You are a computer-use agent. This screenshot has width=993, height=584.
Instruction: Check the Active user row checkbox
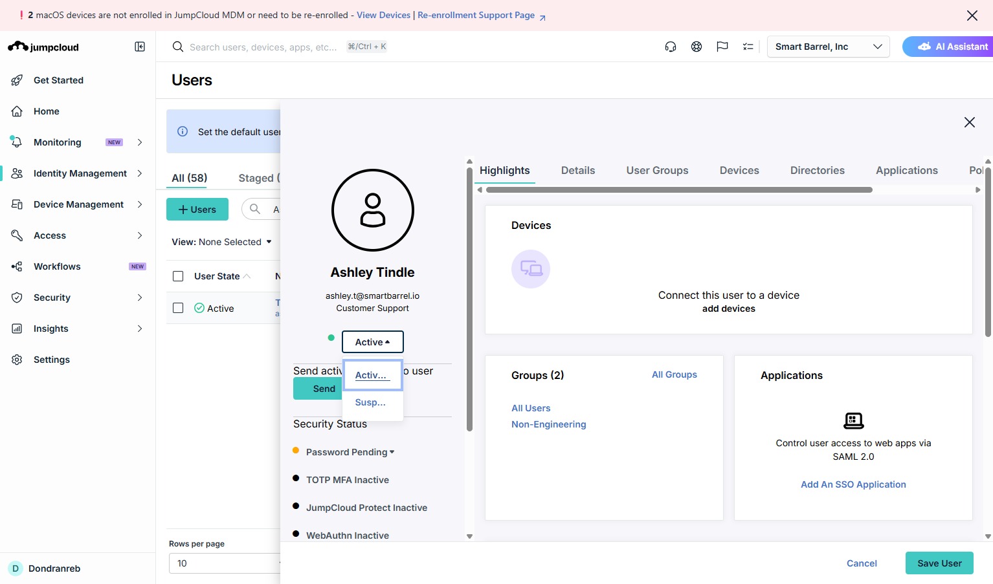coord(178,308)
